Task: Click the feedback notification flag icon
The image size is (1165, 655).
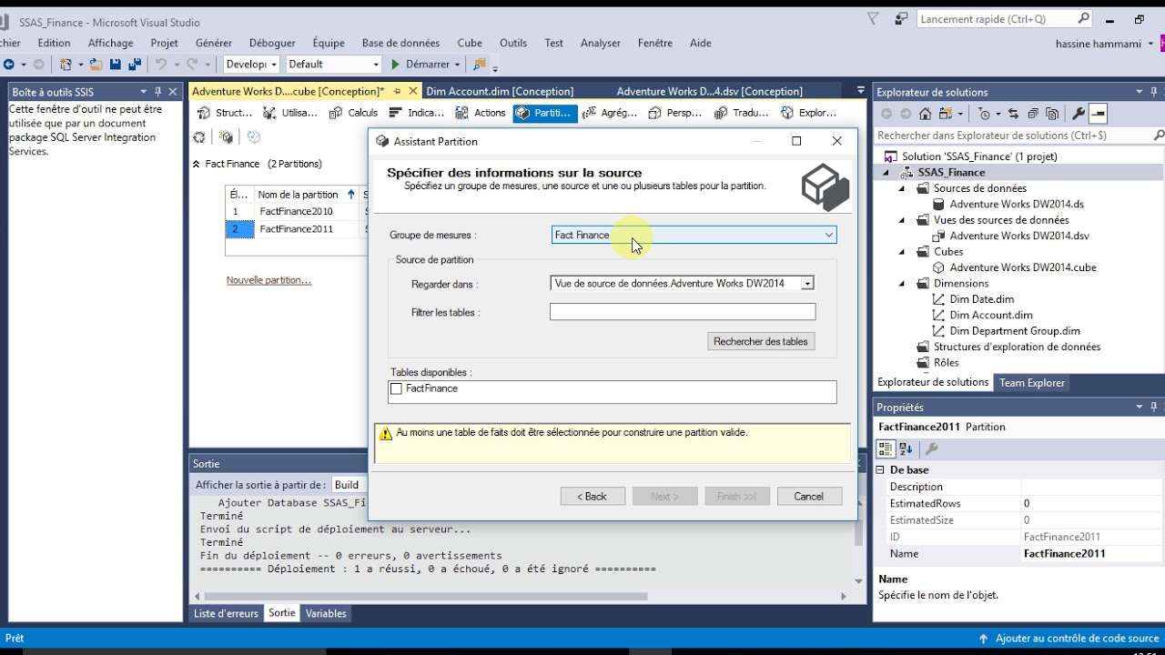Action: point(873,18)
